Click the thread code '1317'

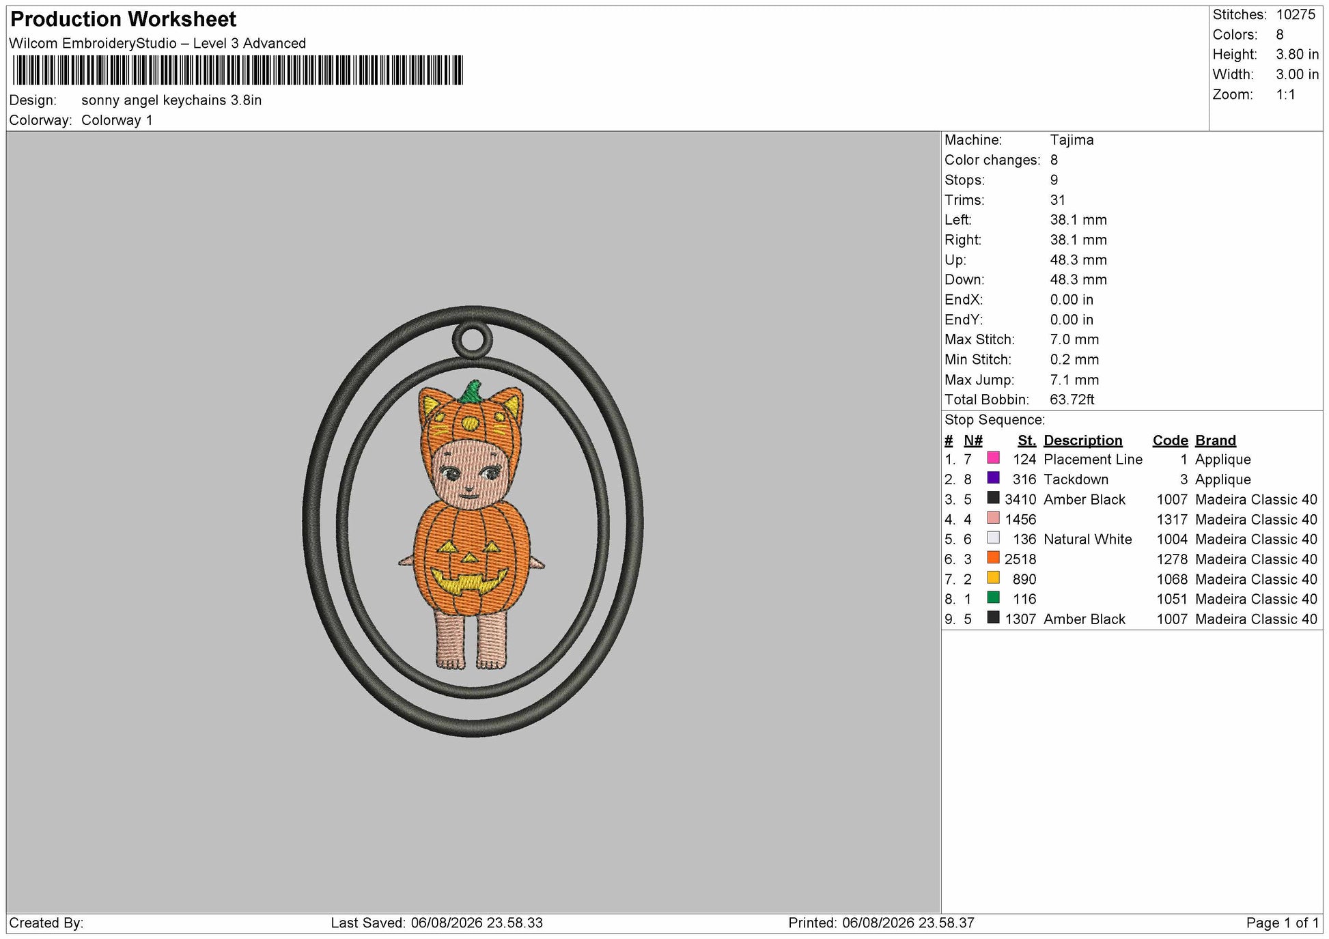coord(1172,520)
